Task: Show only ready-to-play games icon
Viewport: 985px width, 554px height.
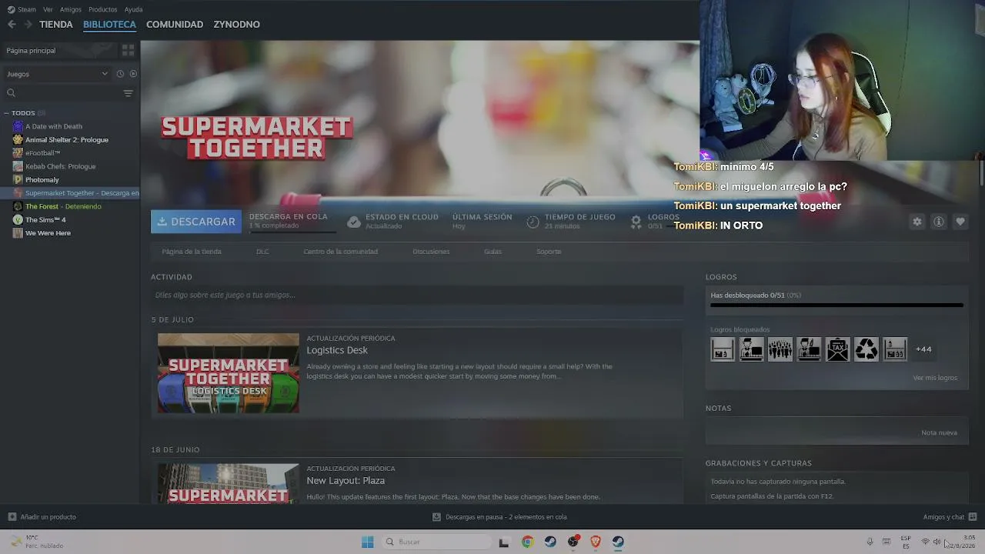Action: (x=133, y=74)
